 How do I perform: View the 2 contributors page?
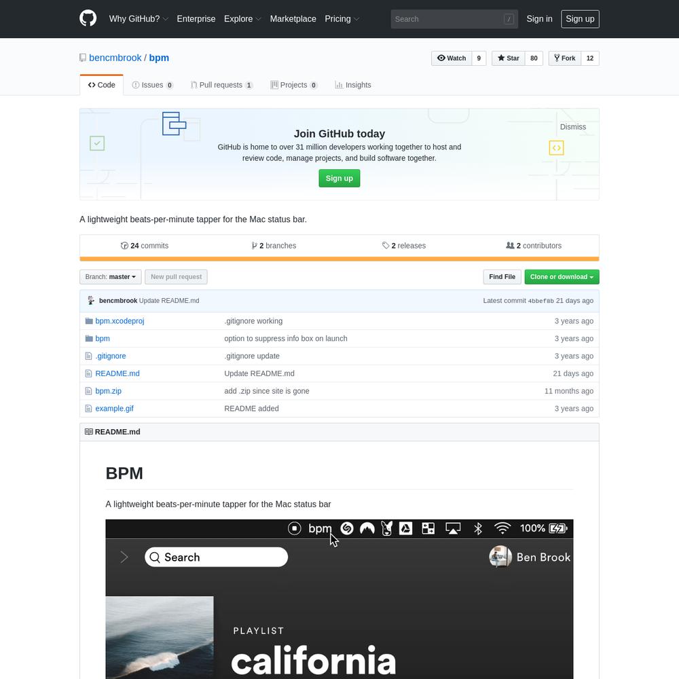coord(534,246)
